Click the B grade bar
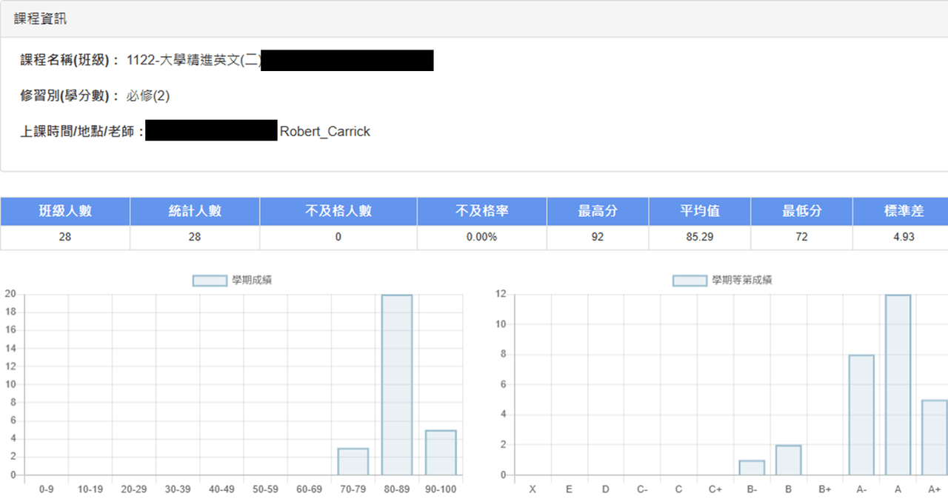Image resolution: width=948 pixels, height=499 pixels. pyautogui.click(x=789, y=461)
